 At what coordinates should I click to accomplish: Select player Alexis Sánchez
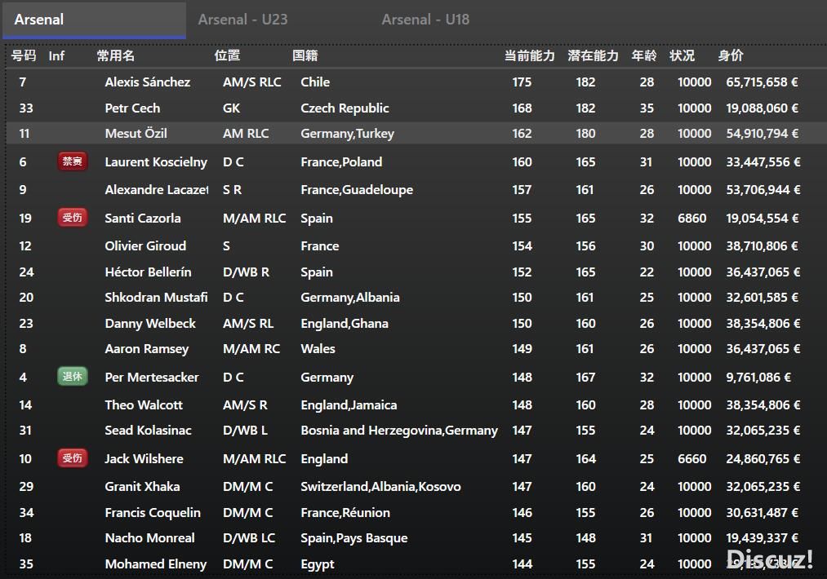coord(148,82)
